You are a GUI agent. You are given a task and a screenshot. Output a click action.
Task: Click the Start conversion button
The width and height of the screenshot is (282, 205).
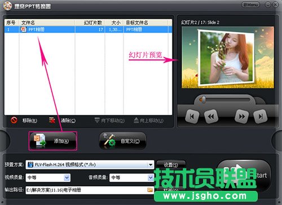pyautogui.click(x=244, y=175)
